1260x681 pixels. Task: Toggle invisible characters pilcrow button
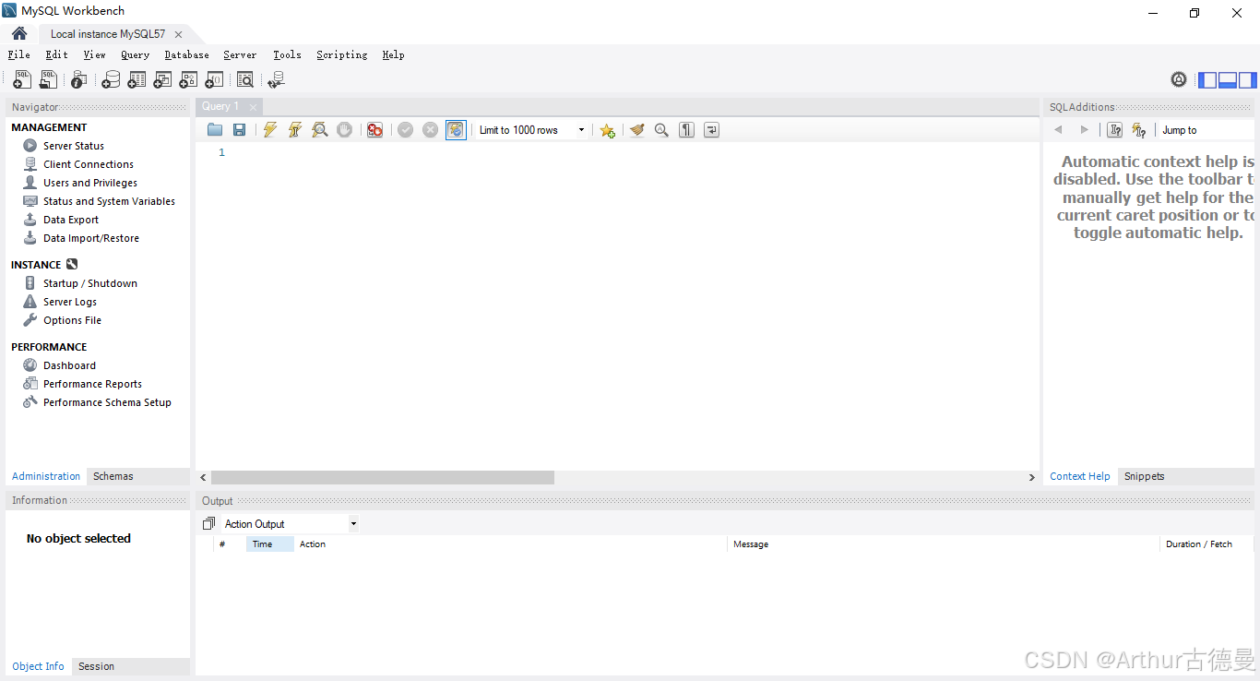pos(686,130)
